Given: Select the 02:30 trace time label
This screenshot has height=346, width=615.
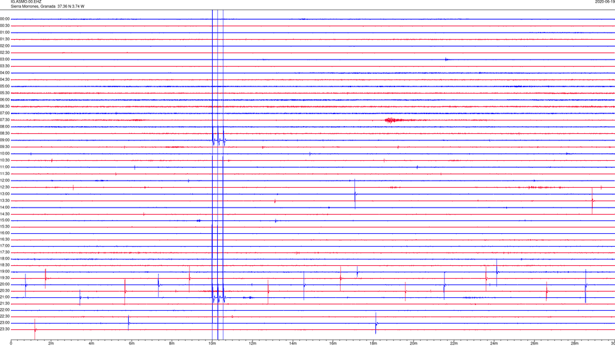Looking at the screenshot, I should click(x=4, y=53).
